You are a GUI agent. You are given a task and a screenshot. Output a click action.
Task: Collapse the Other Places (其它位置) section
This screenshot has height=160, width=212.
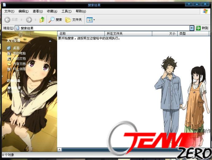pyautogui.click(x=50, y=40)
